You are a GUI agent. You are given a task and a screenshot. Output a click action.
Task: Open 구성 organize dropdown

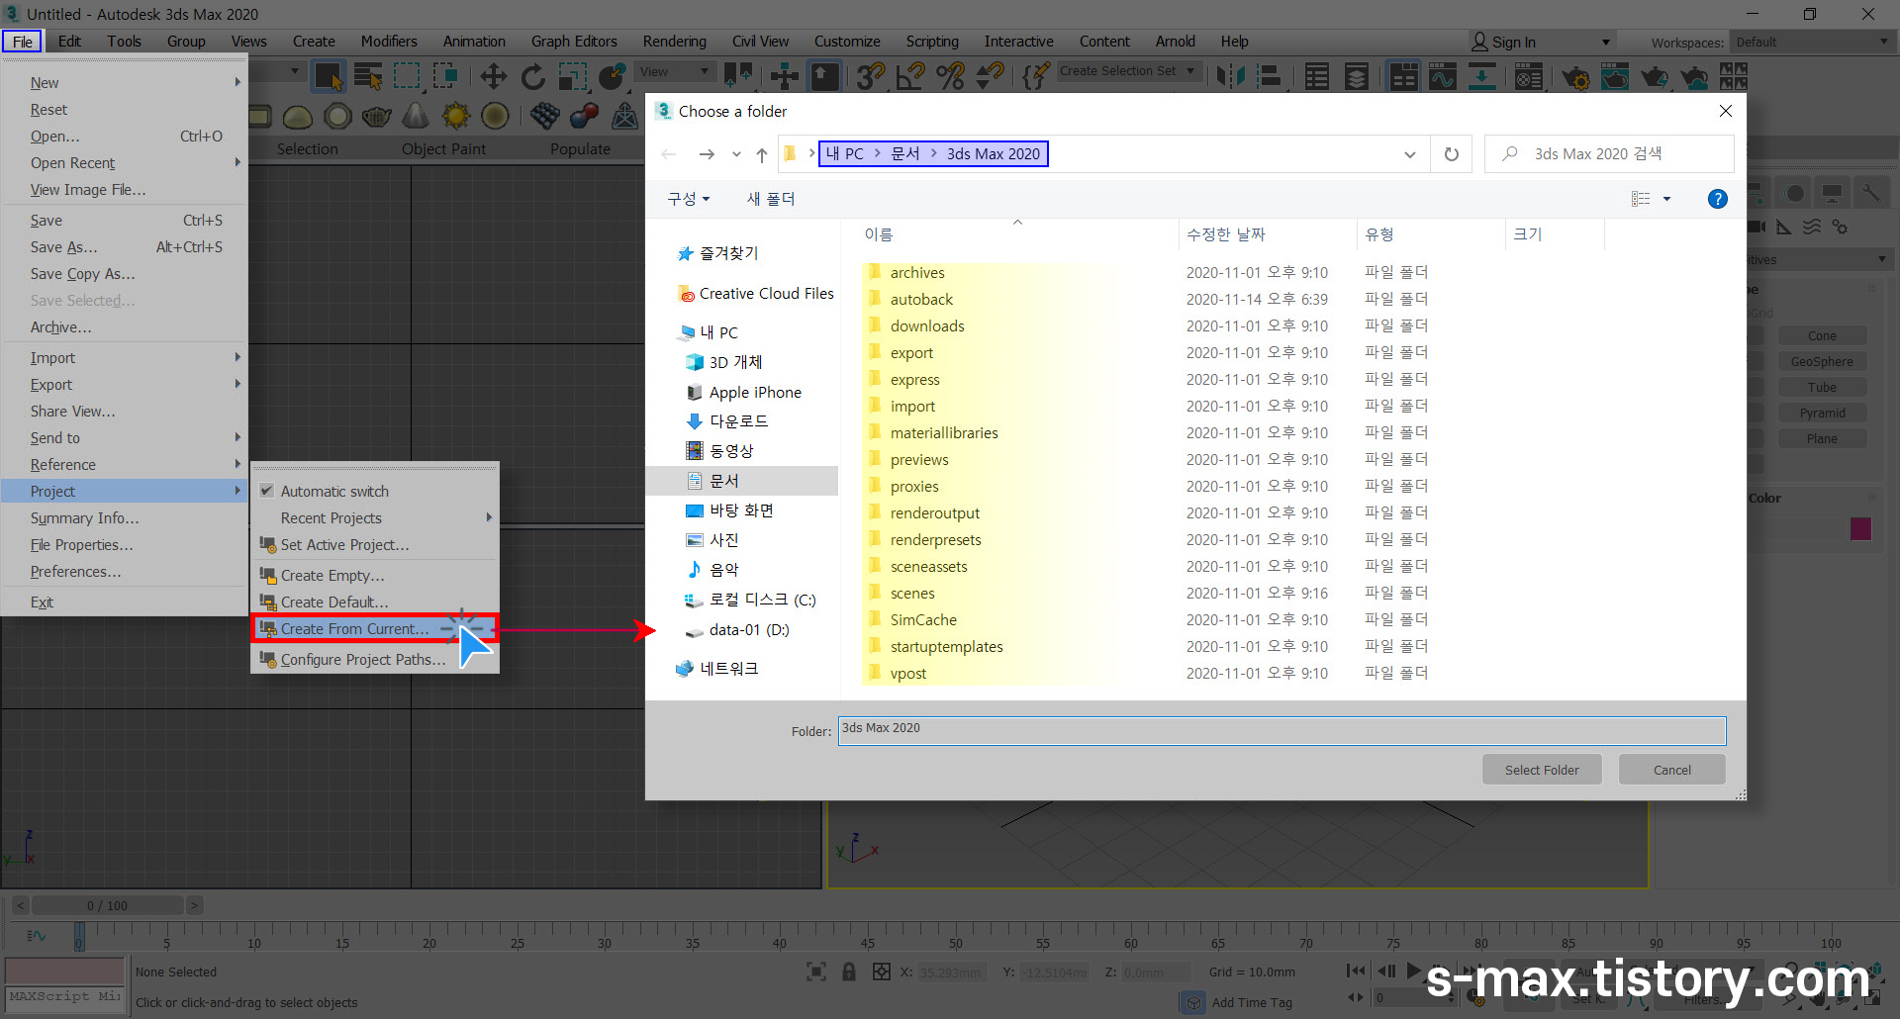pyautogui.click(x=689, y=199)
